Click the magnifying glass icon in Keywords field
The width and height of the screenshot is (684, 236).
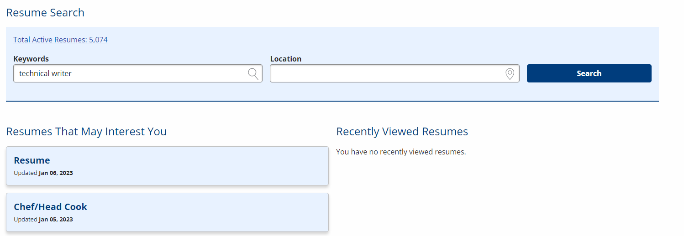tap(253, 73)
